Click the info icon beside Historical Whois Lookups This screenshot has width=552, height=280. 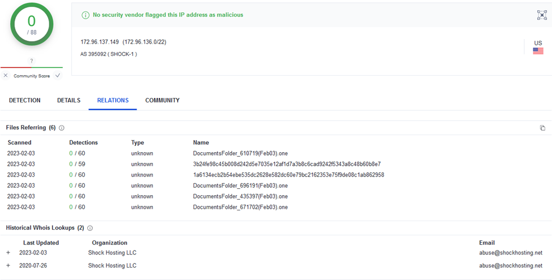point(90,228)
